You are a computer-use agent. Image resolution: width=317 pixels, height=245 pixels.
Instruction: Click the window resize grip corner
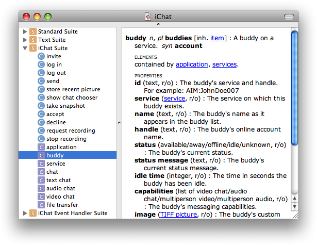295,216
